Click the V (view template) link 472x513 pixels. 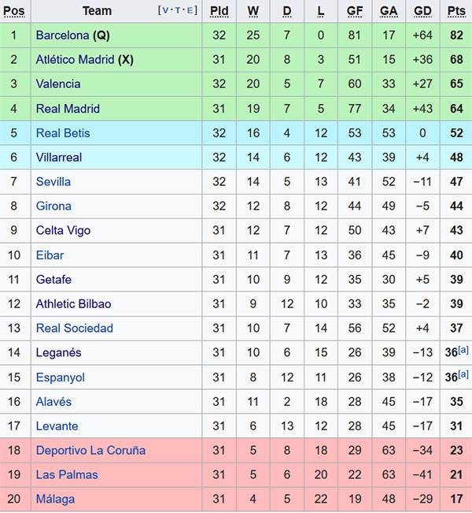[x=166, y=11]
